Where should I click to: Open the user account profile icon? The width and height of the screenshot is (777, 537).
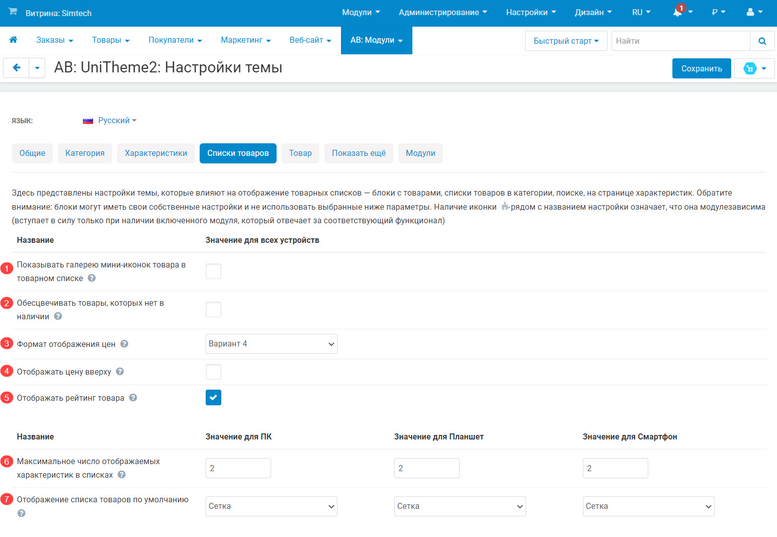click(x=750, y=12)
